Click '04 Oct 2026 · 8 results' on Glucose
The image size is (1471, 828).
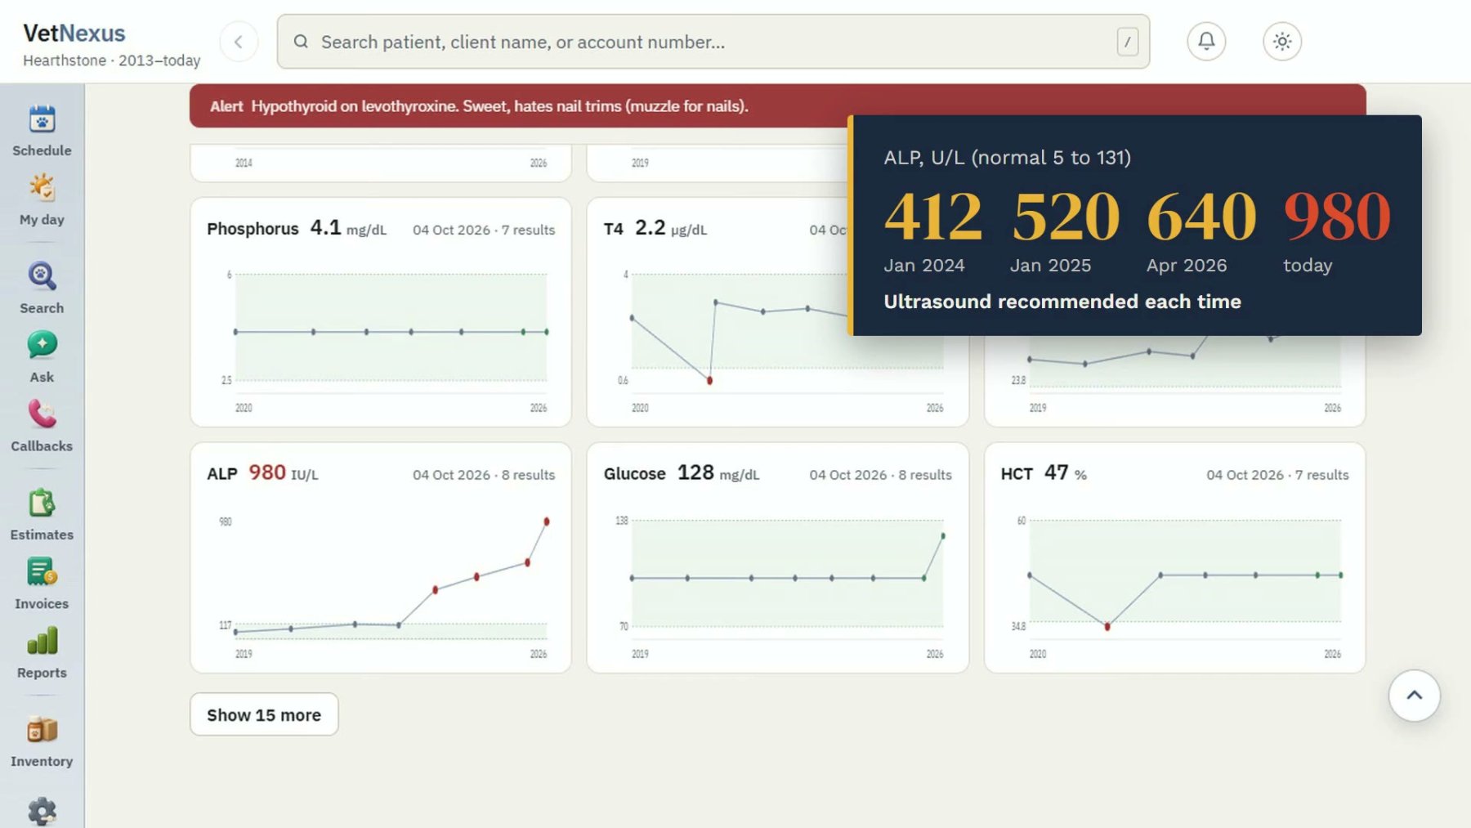[880, 475]
